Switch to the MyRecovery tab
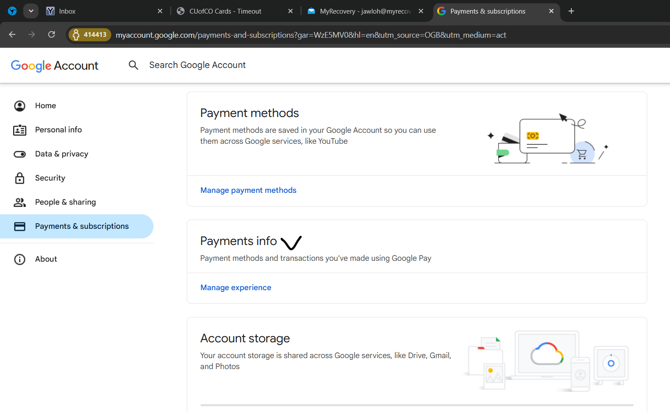670x412 pixels. click(x=362, y=11)
